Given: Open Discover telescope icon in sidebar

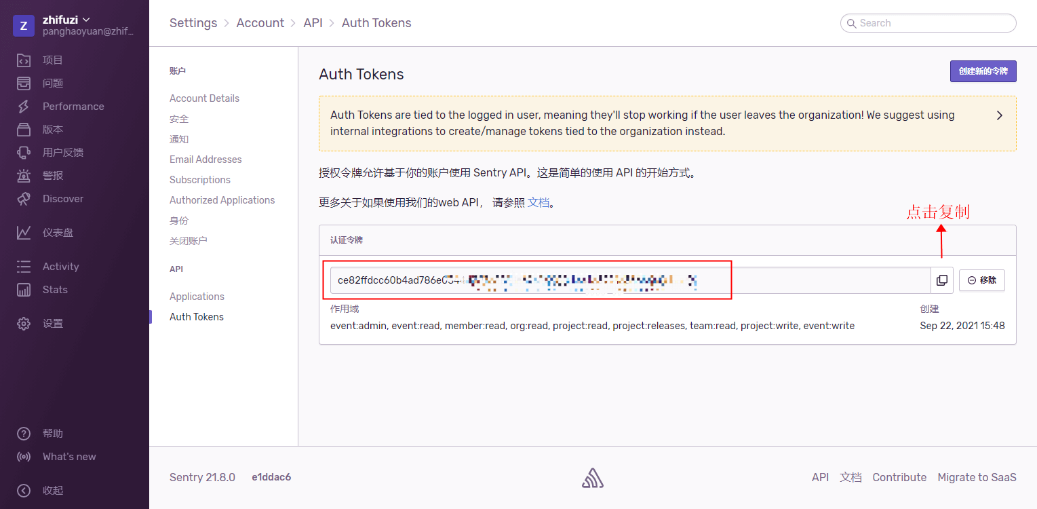Looking at the screenshot, I should tap(24, 199).
